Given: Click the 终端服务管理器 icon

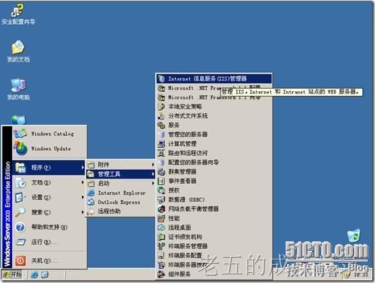Looking at the screenshot, I should (x=161, y=246).
